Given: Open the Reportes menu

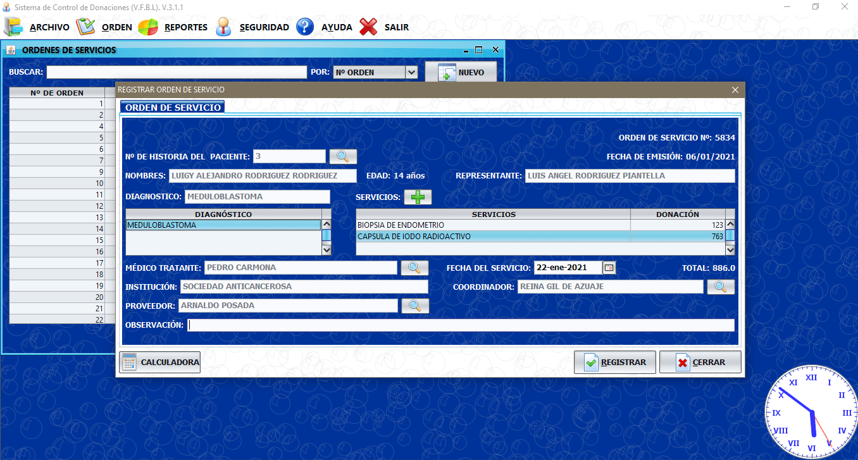Looking at the screenshot, I should click(x=173, y=27).
